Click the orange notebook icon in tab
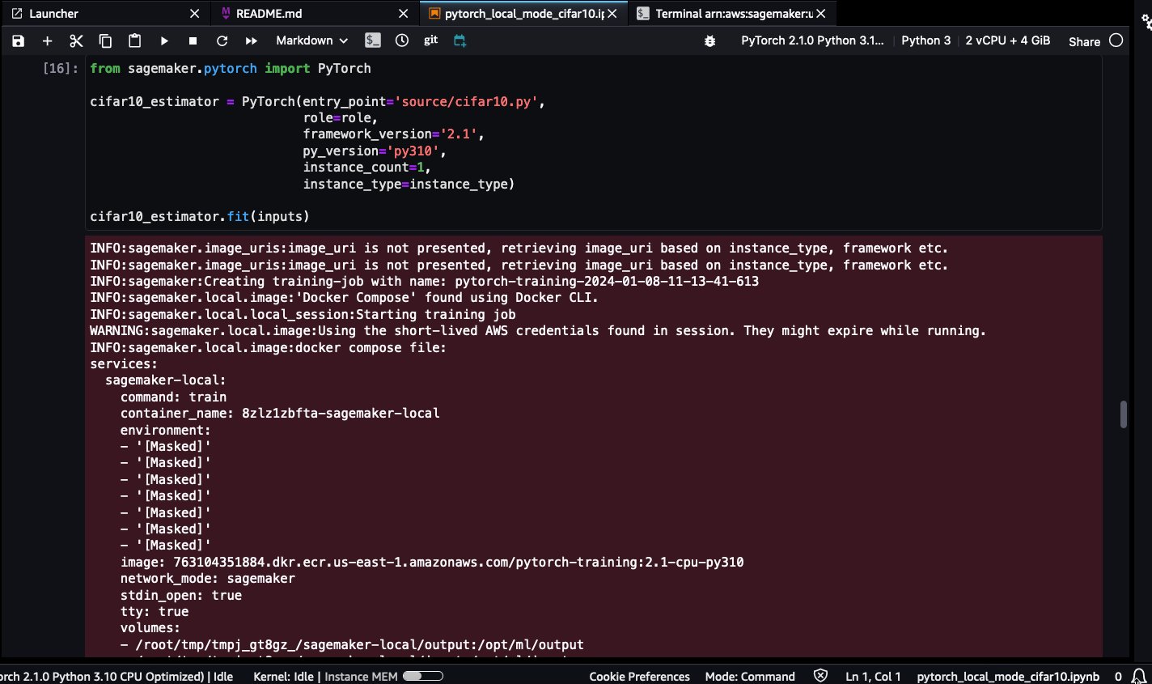 pyautogui.click(x=434, y=14)
